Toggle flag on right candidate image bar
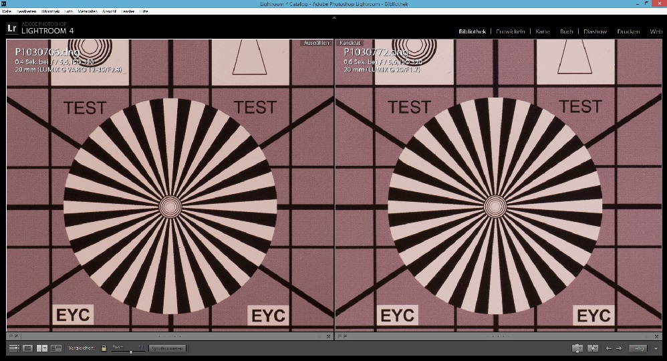This screenshot has height=361, width=667. [340, 336]
